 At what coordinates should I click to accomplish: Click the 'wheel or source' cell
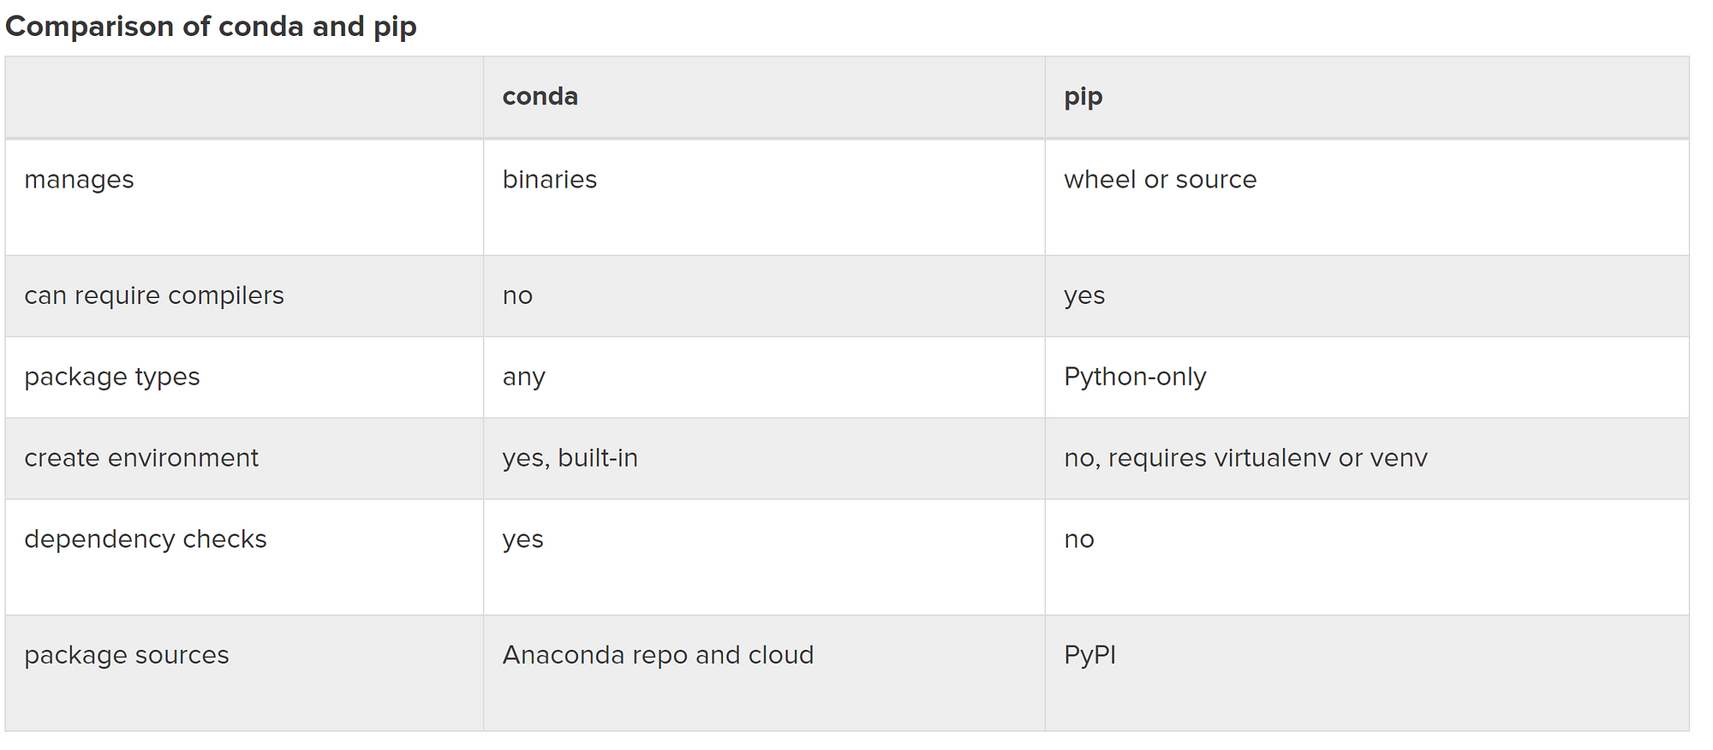[1161, 179]
